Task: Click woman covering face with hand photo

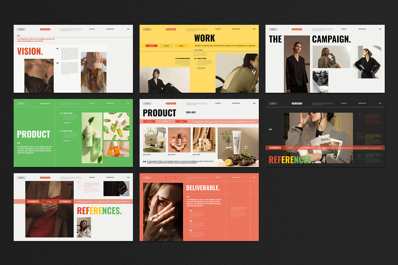Action: pyautogui.click(x=163, y=212)
